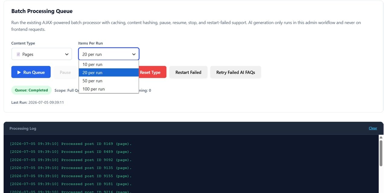Screen dimensions: 384x193
Task: Click the Batch Processing Queue heading
Action: pyautogui.click(x=42, y=11)
